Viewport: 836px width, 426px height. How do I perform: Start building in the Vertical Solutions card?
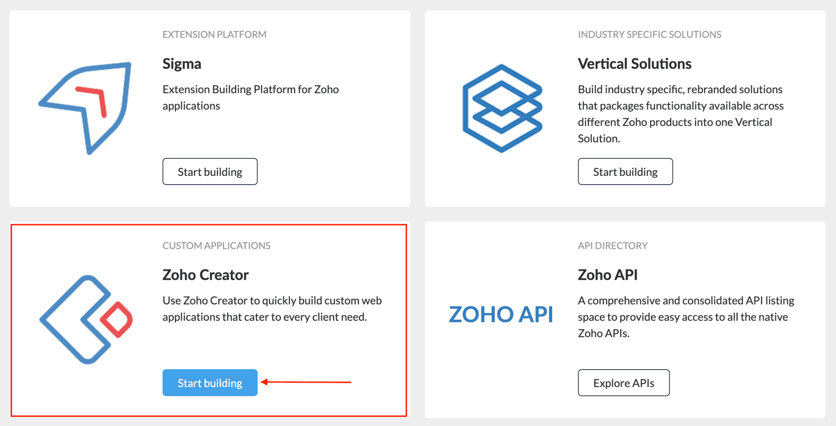pos(625,172)
